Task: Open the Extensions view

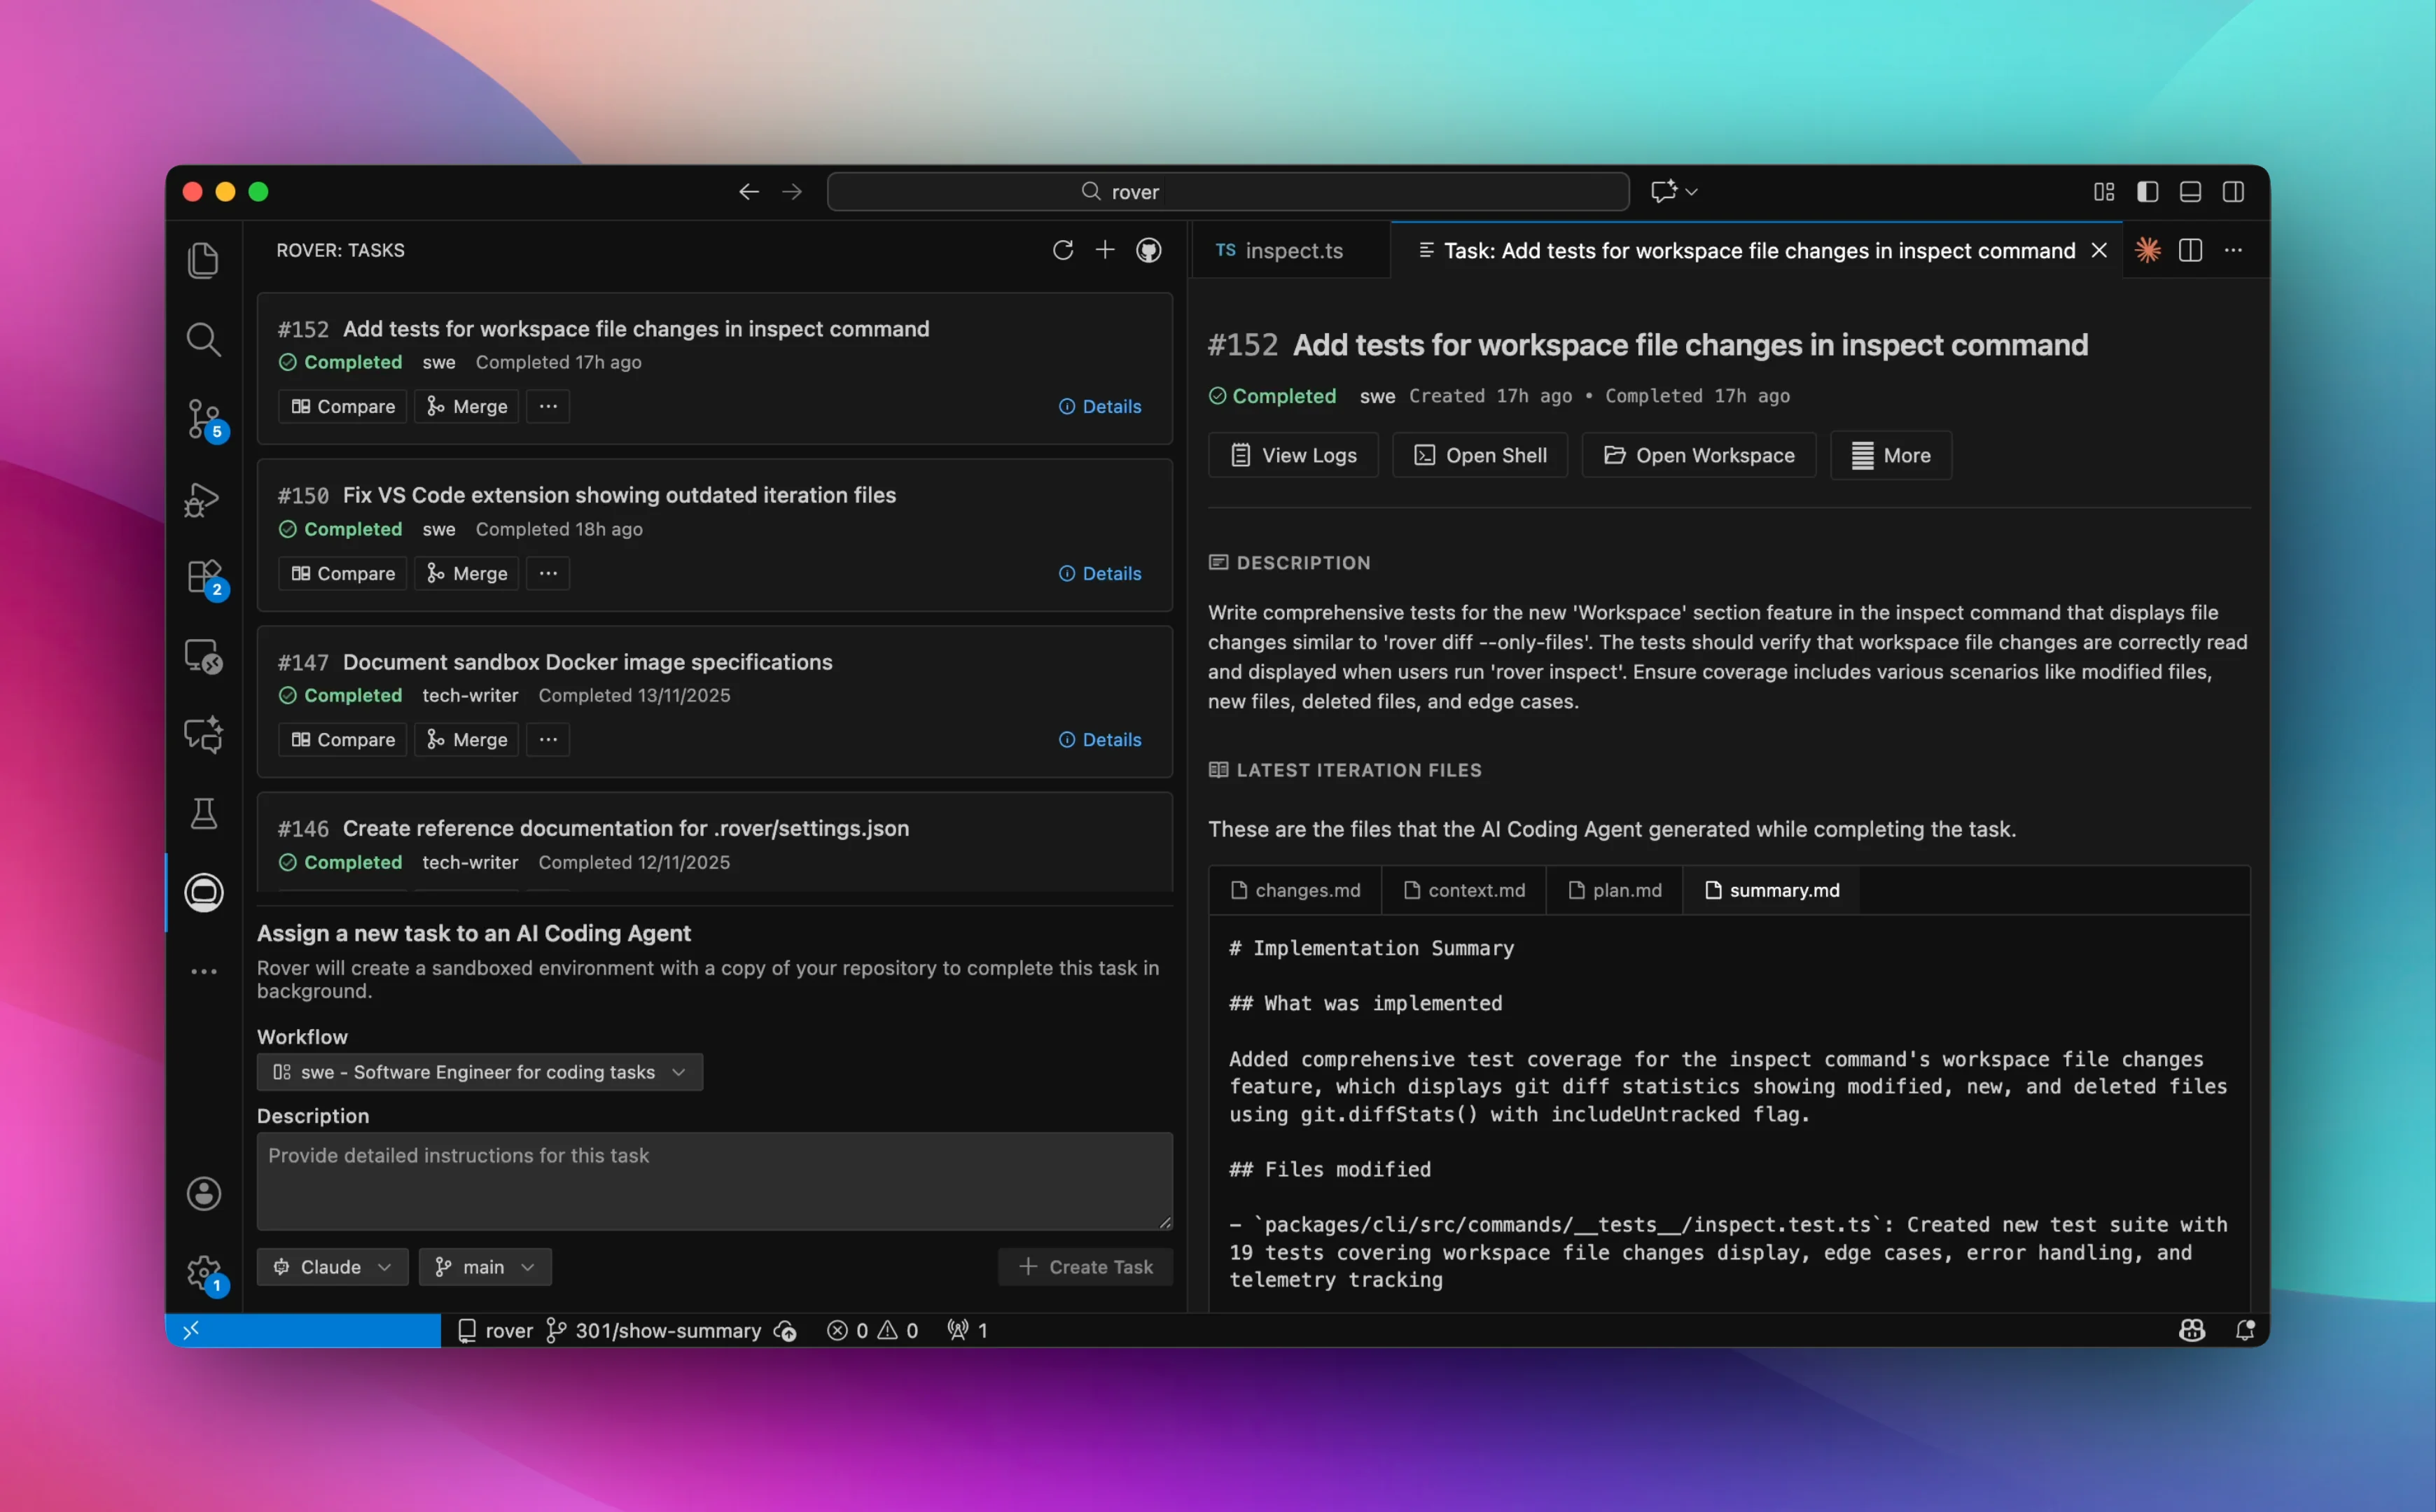Action: tap(204, 577)
